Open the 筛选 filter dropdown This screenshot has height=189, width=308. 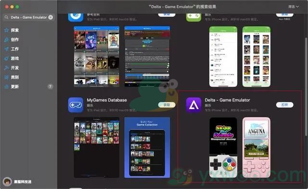click(294, 7)
